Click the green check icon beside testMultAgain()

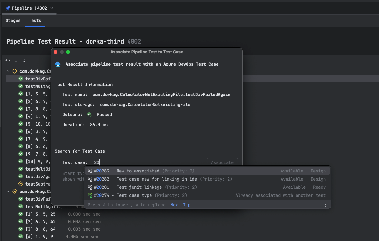point(21,207)
